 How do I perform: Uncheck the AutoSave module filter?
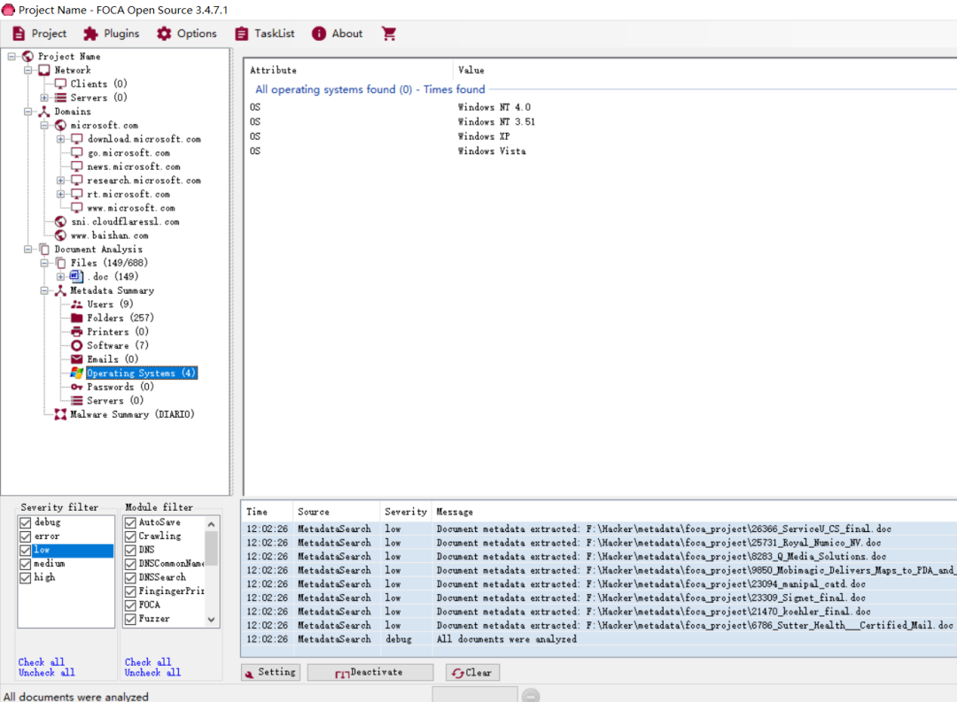pyautogui.click(x=130, y=522)
